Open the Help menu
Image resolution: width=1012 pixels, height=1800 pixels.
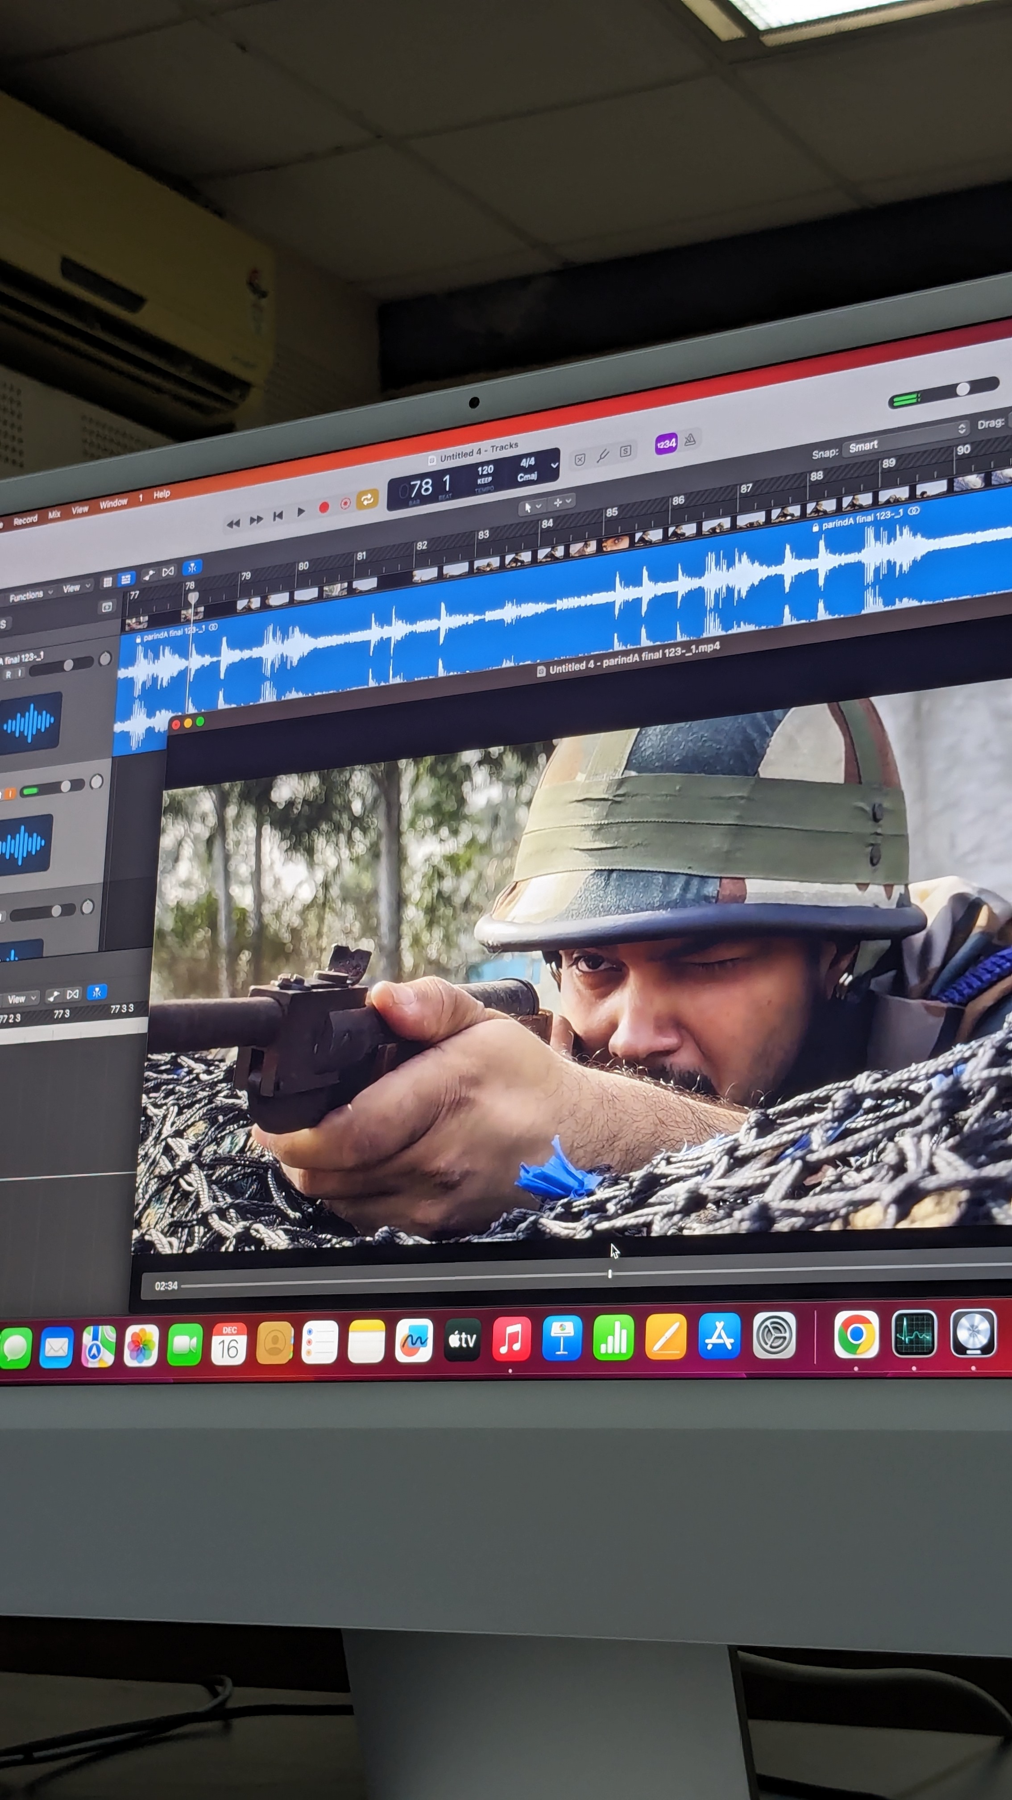coord(162,494)
